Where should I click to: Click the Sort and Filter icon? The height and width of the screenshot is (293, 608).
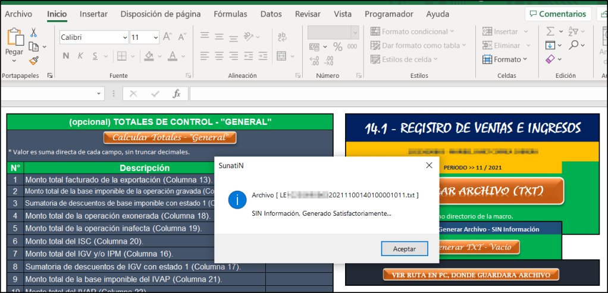[x=574, y=31]
